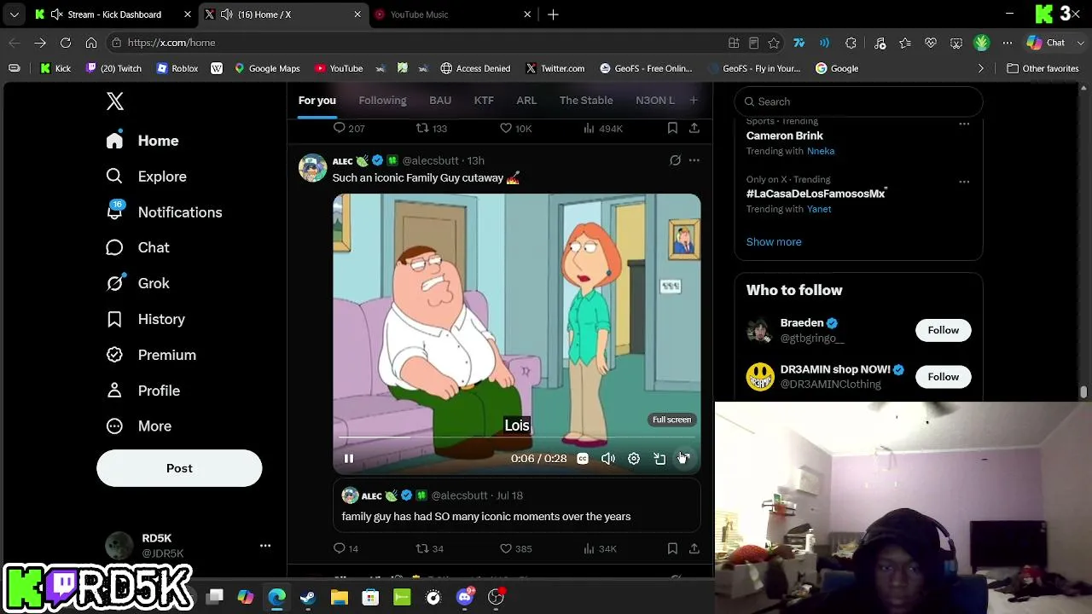
Task: Go to the browser home page
Action: pyautogui.click(x=91, y=43)
